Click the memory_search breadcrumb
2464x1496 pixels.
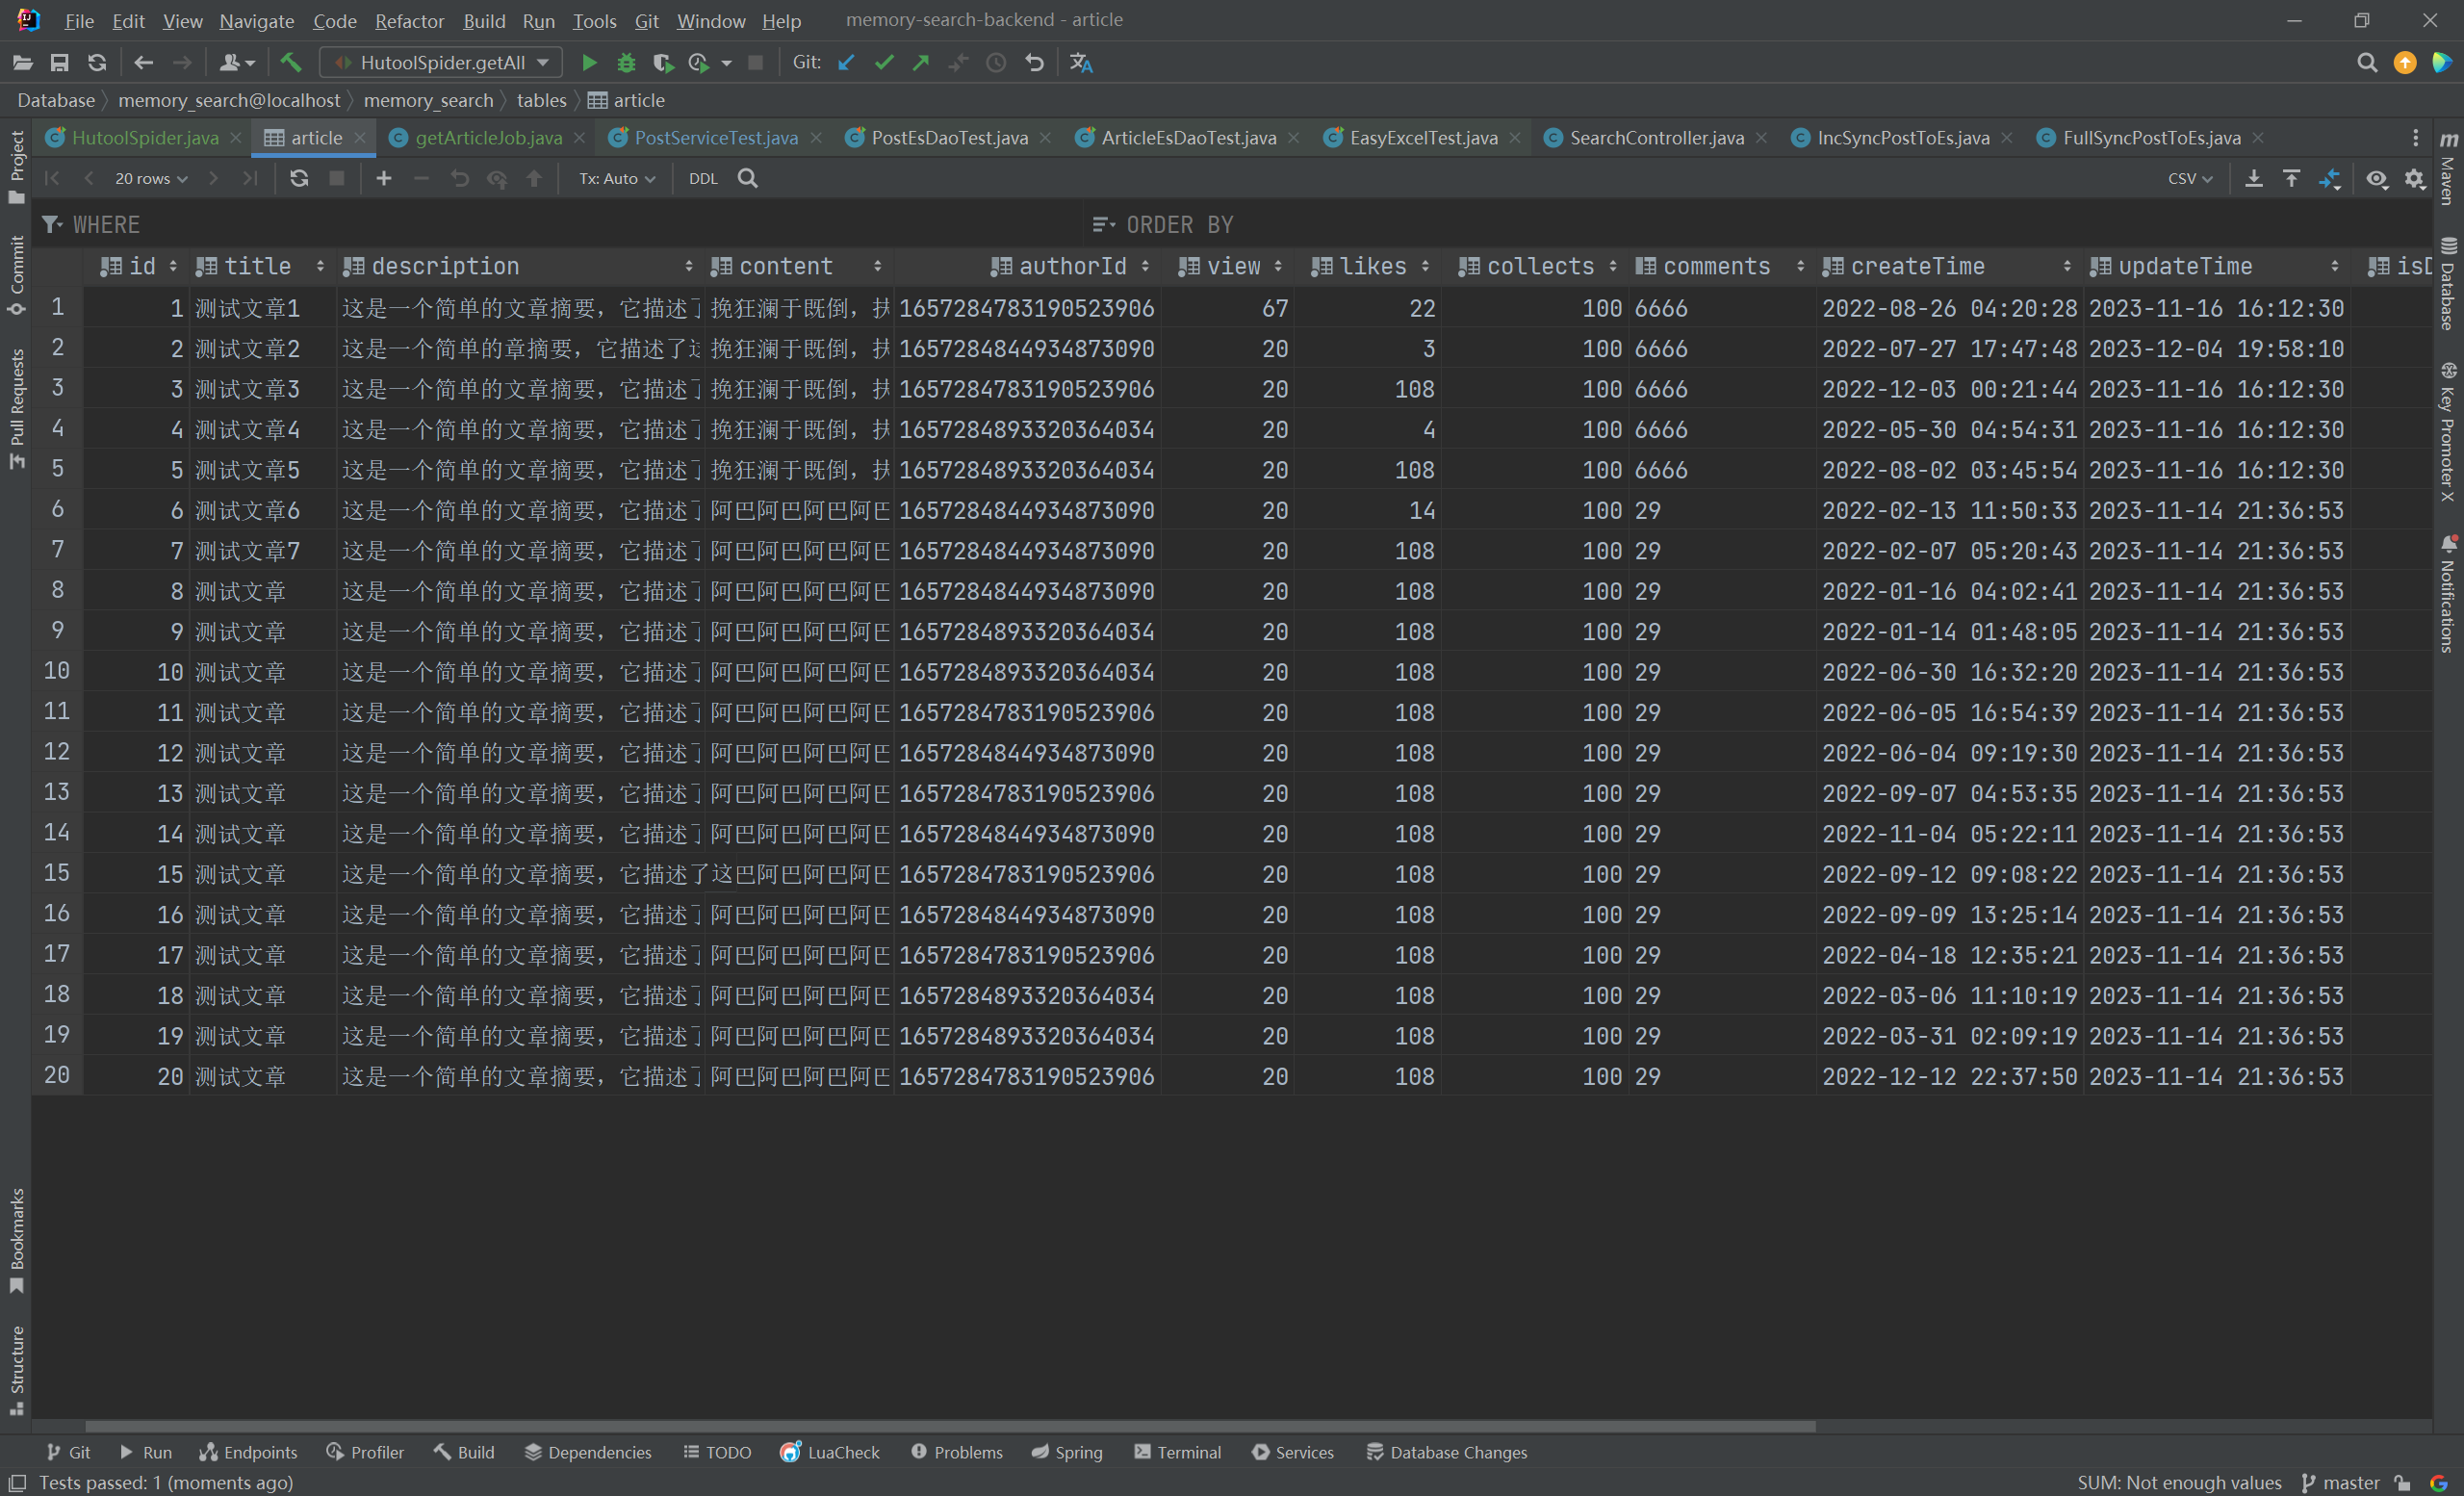(x=428, y=100)
